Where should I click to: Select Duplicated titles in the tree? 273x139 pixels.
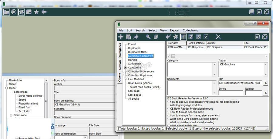[137, 52]
